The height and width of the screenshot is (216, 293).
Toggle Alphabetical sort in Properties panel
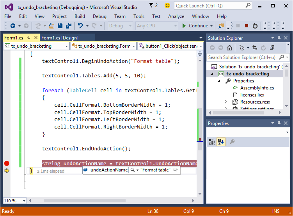[x=220, y=142]
